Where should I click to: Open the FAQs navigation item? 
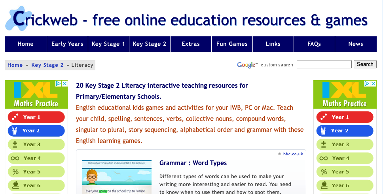tap(314, 44)
